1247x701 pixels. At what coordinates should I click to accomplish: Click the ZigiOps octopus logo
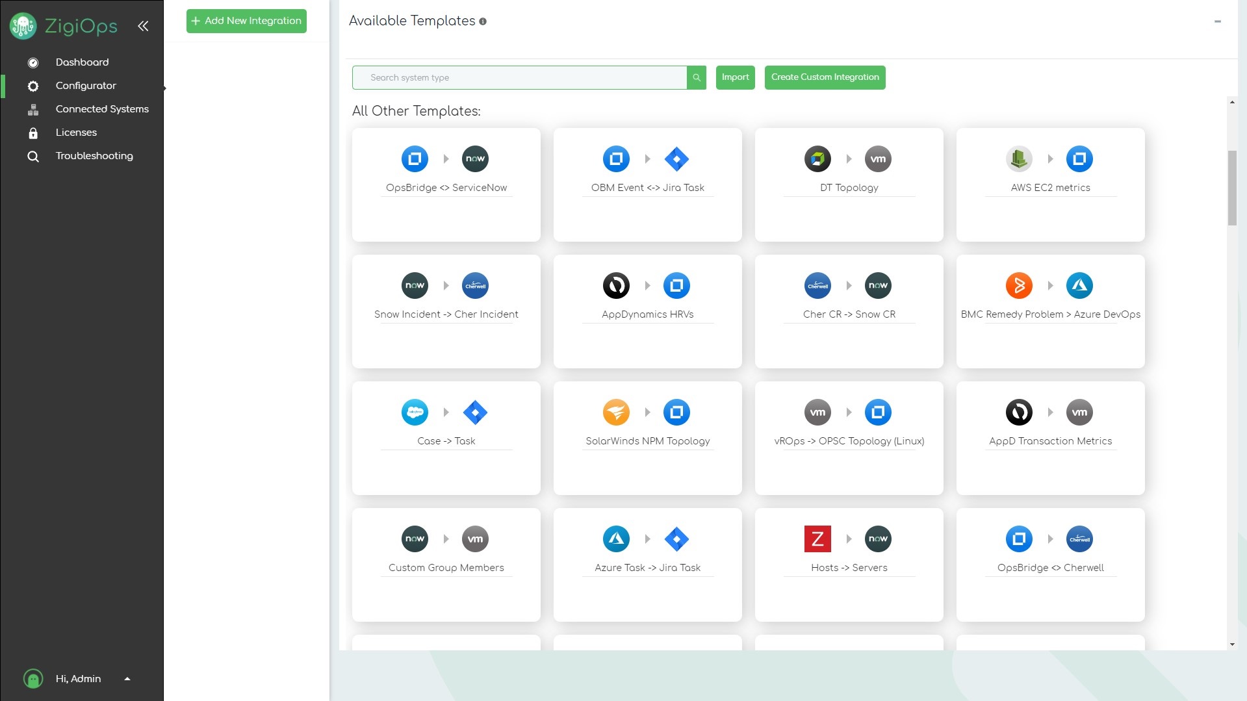tap(23, 26)
